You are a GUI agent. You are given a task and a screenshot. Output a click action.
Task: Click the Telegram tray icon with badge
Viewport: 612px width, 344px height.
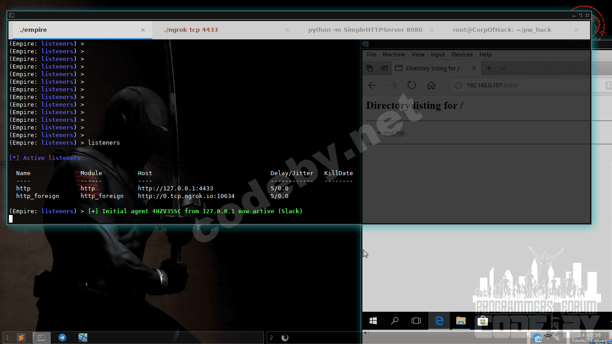(x=537, y=338)
